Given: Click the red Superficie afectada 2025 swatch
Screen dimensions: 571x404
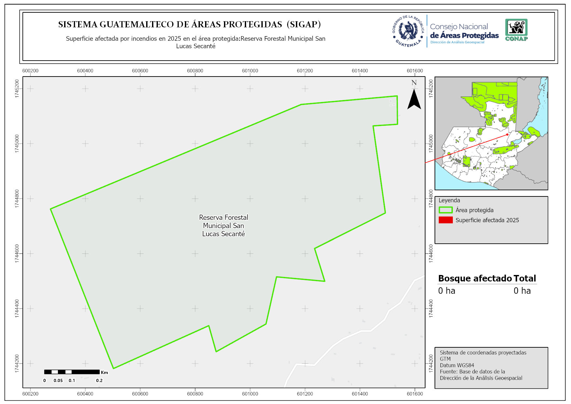Looking at the screenshot, I should [x=445, y=220].
